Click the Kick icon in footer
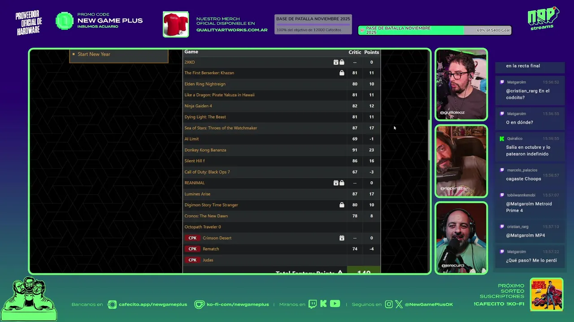The height and width of the screenshot is (322, 574). coord(323,304)
